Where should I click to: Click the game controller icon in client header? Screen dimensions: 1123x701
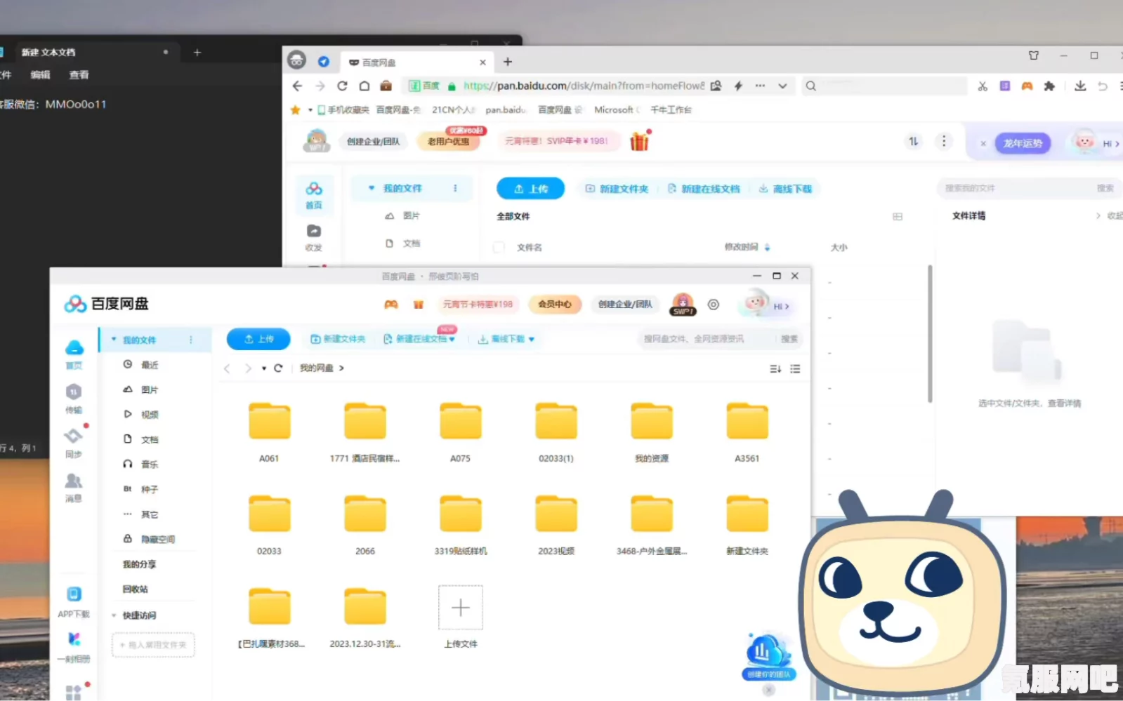(x=391, y=305)
